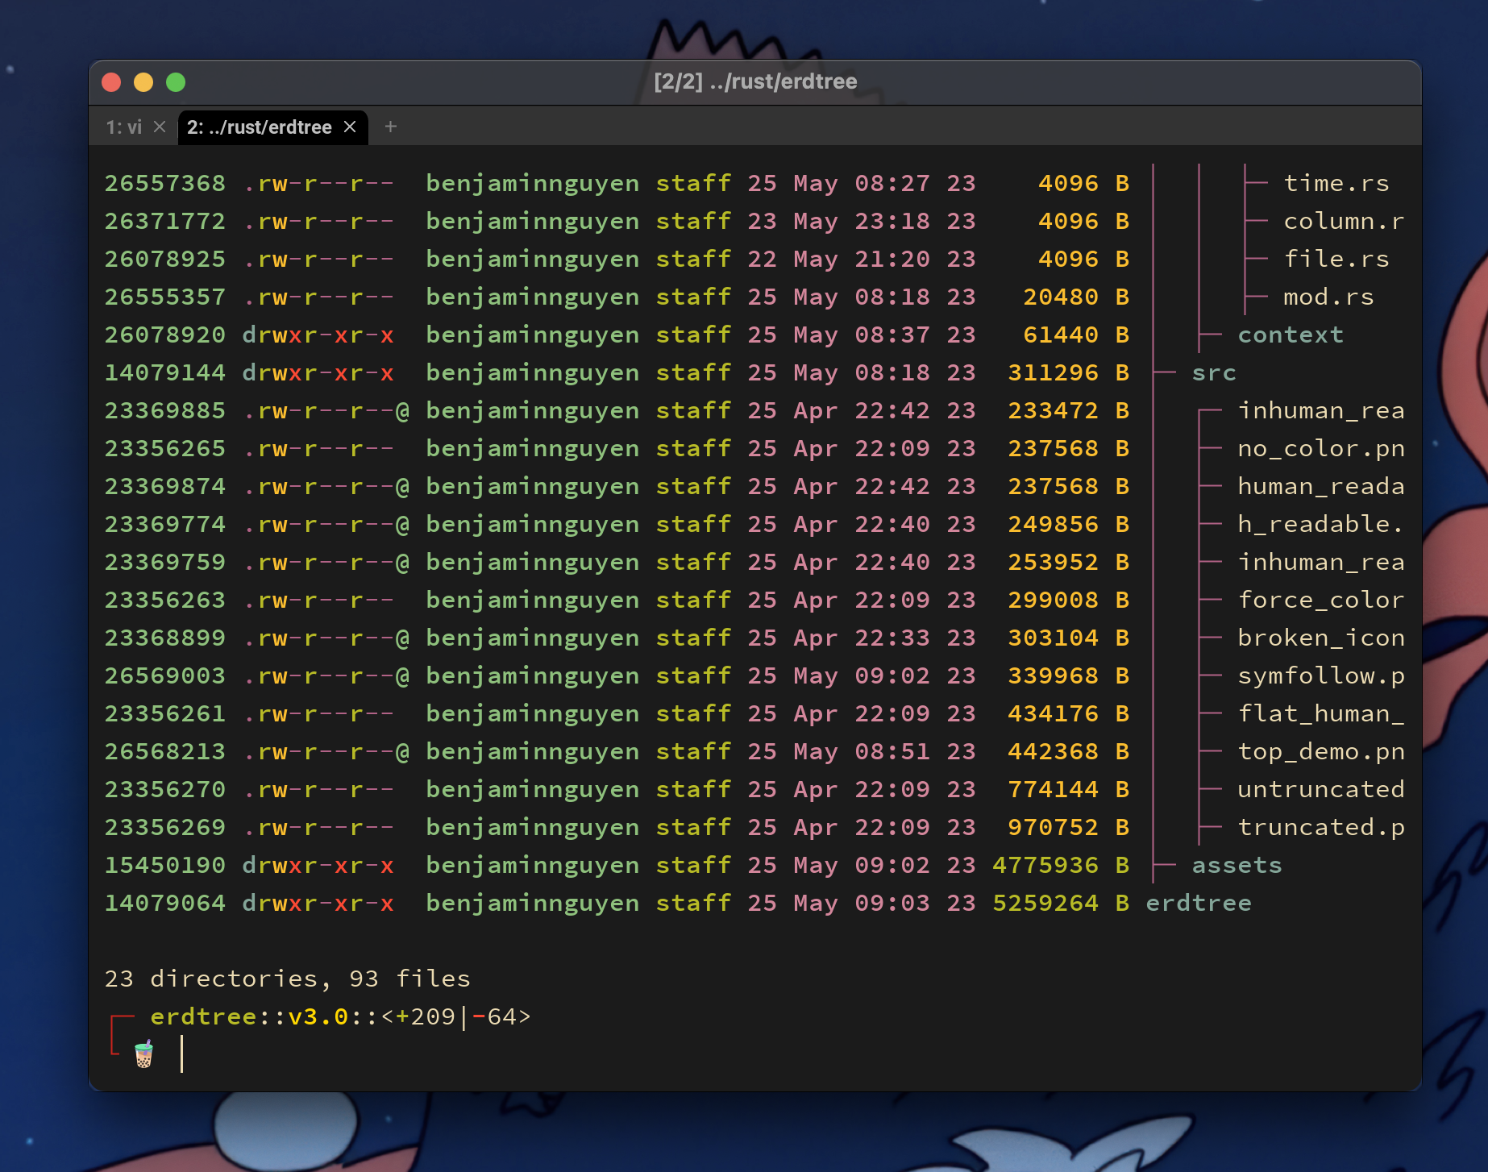The image size is (1488, 1172).
Task: Click the size value 339968
Action: click(x=1054, y=675)
